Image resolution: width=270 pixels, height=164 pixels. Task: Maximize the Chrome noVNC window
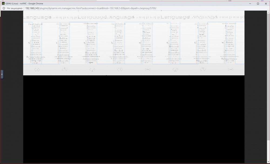258,4
